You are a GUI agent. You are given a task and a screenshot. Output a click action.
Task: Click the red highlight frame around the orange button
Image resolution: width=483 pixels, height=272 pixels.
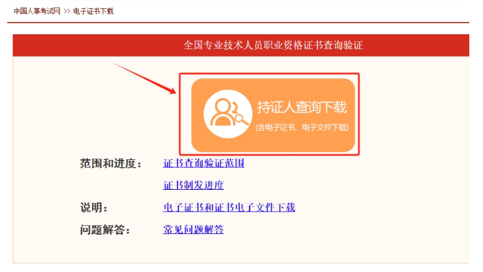[x=270, y=74]
